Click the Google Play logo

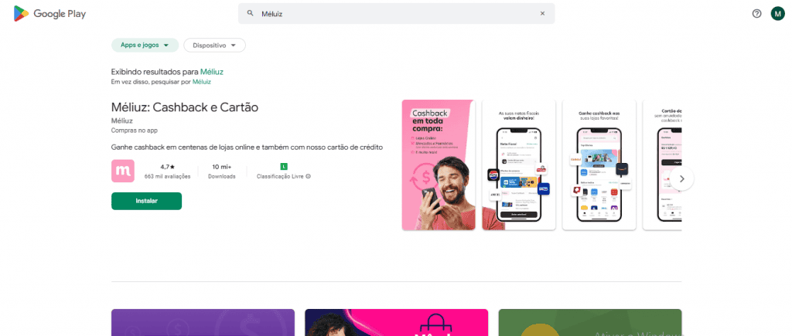[49, 14]
